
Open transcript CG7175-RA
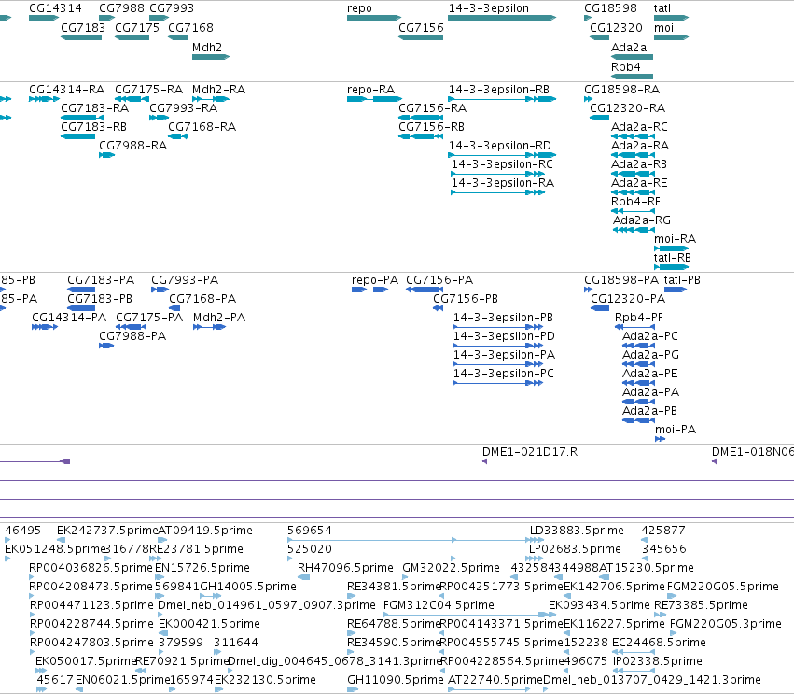pyautogui.click(x=132, y=99)
